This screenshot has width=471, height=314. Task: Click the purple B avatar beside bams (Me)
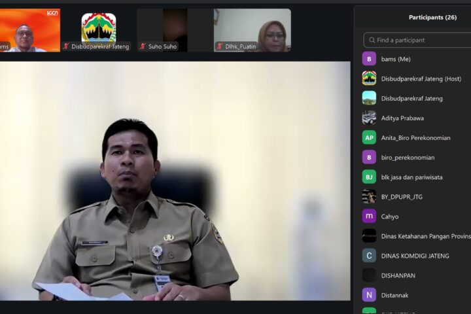tap(369, 59)
